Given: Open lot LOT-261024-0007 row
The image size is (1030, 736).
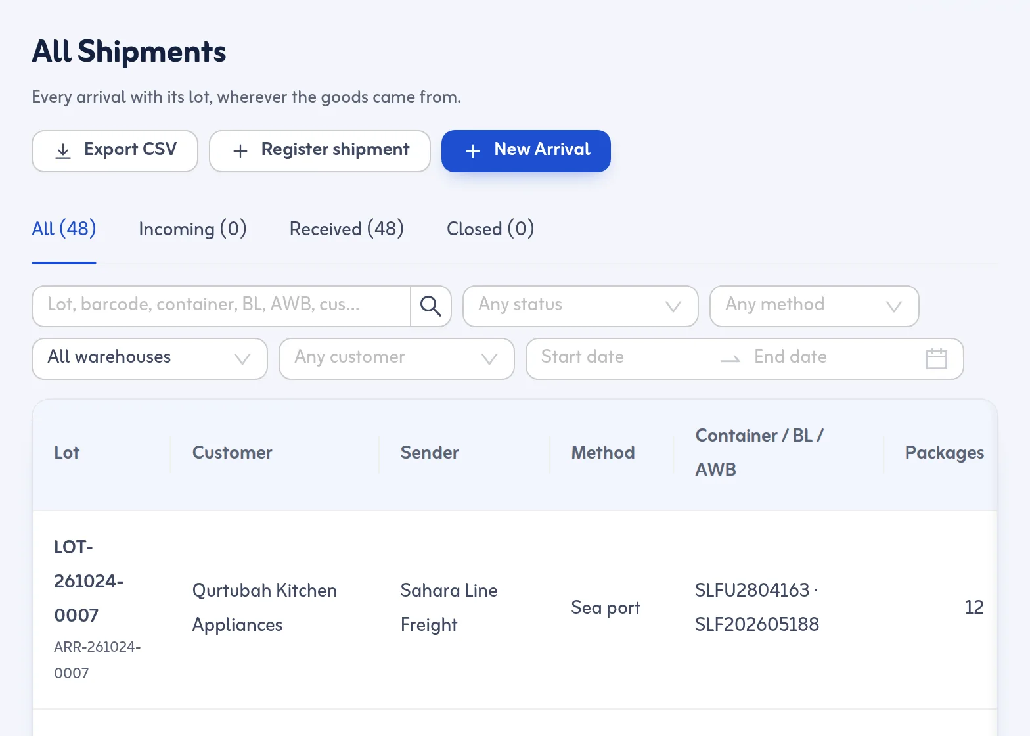Looking at the screenshot, I should [515, 610].
